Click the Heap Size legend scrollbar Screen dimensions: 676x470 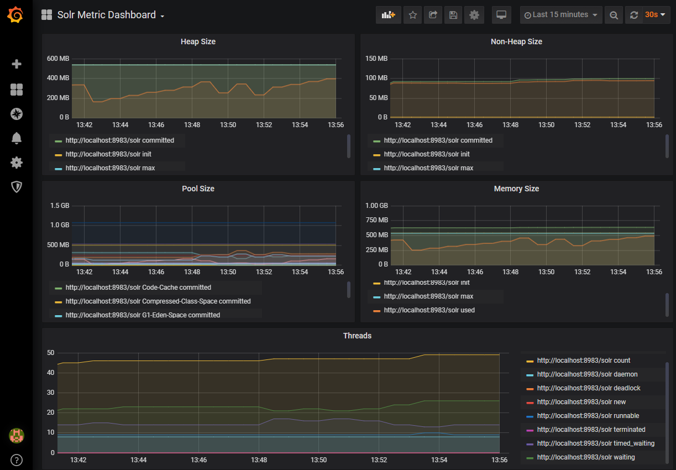coord(349,146)
